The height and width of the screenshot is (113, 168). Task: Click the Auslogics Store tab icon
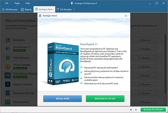pyautogui.click(x=36, y=9)
